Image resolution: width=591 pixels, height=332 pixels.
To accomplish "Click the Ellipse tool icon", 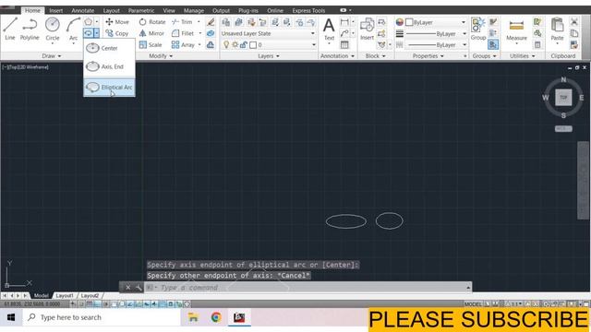I will (x=88, y=33).
